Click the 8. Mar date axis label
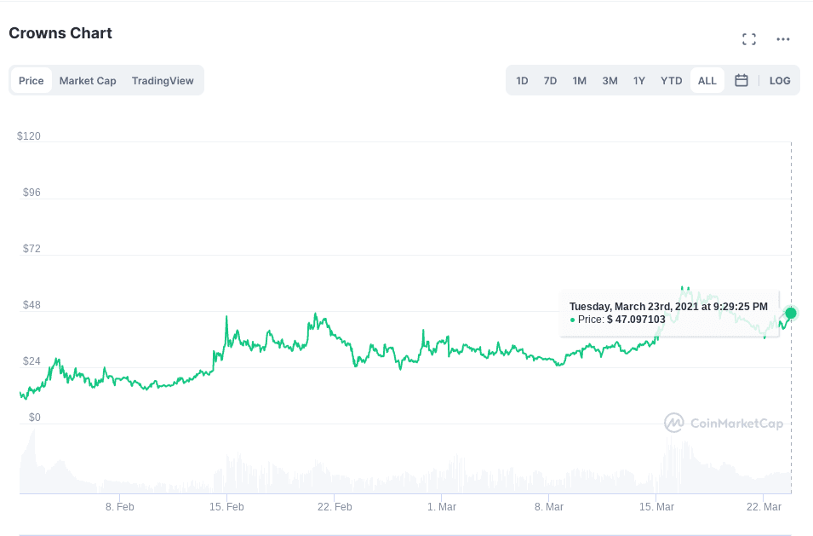Screen dimensions: 813x536 pos(549,506)
